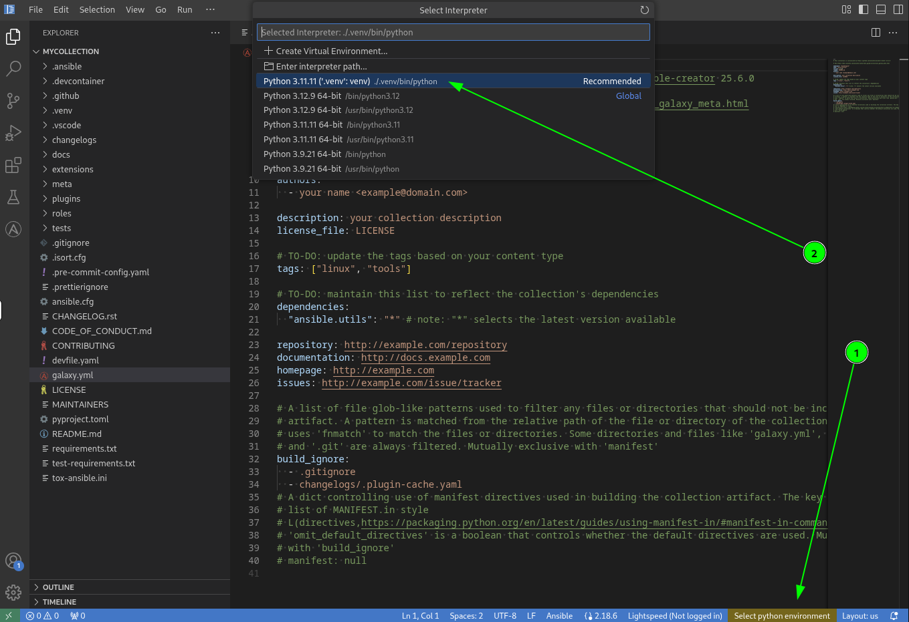Select Python 3.9.21 at /usr/bin/python

click(x=453, y=169)
